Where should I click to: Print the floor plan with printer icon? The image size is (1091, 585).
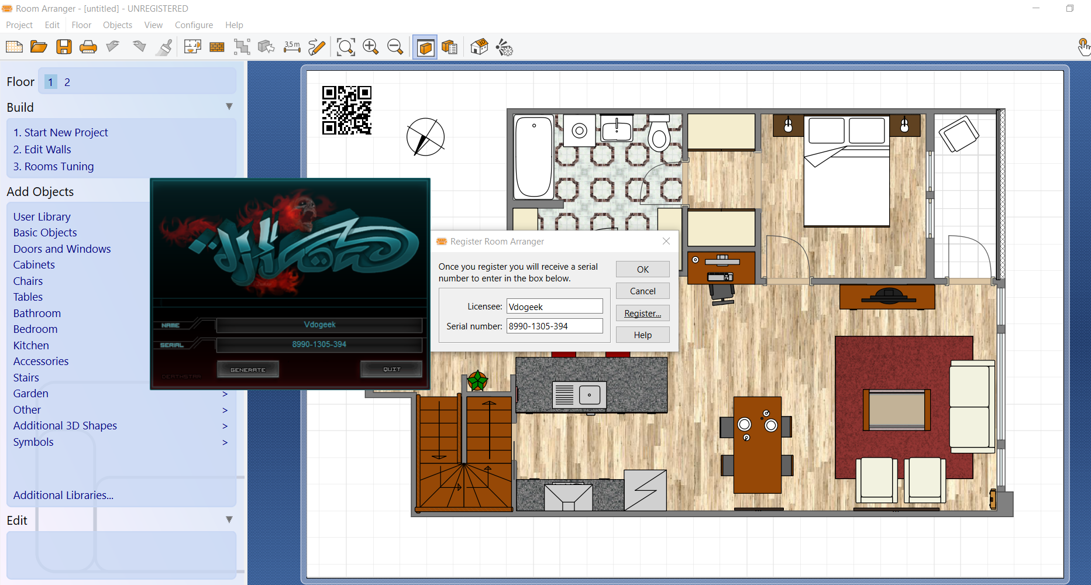click(x=88, y=47)
